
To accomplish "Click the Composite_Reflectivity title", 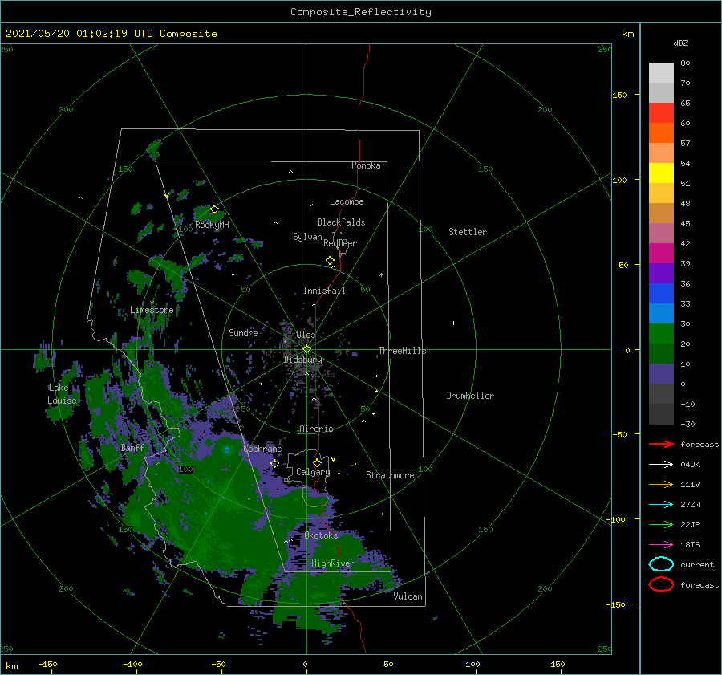I will (361, 12).
